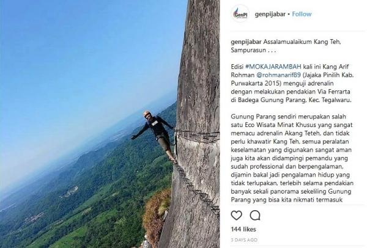The image size is (367, 248).
Task: Click the blue sky in the photo
Action: coord(82,59)
